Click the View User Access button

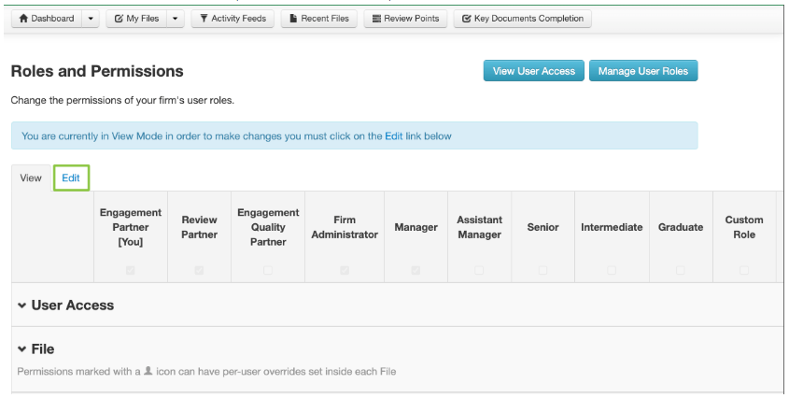(x=533, y=71)
